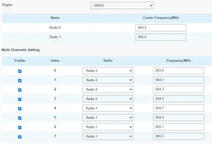Image resolution: width=212 pixels, height=145 pixels.
Task: Select the Frequency/MHz column header
Action: coord(178,61)
